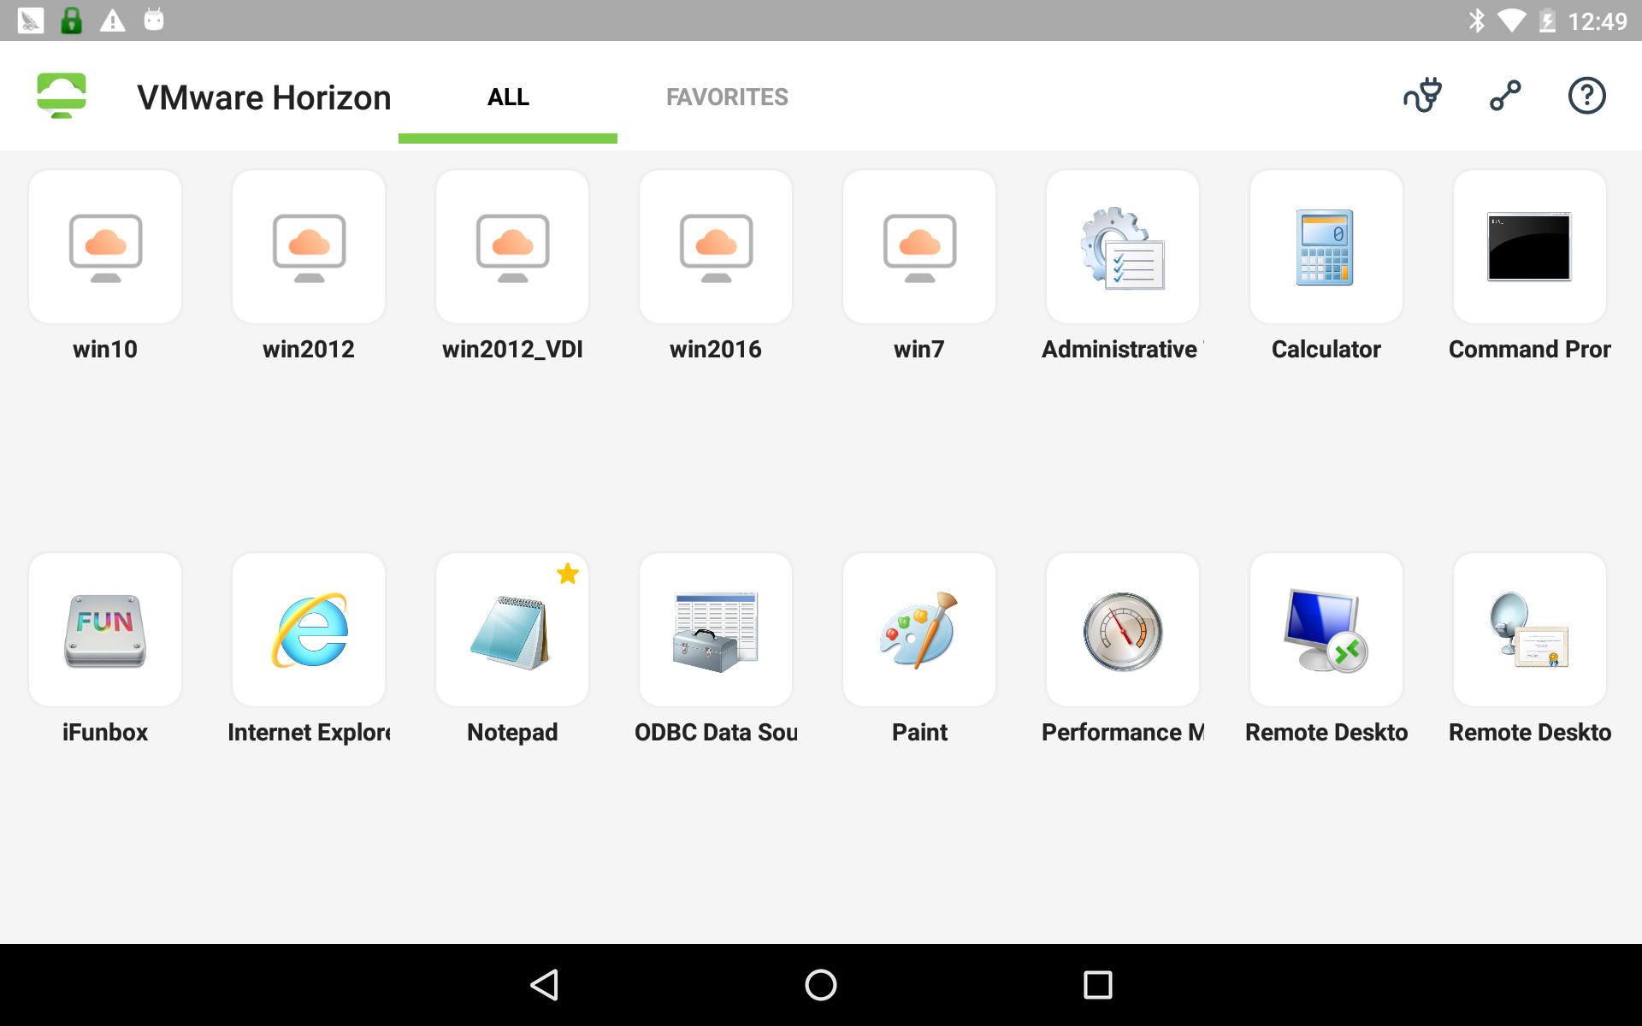Launch the Paint application
This screenshot has width=1642, height=1026.
pyautogui.click(x=919, y=630)
